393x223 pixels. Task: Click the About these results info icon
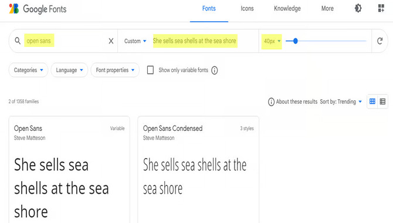click(271, 102)
